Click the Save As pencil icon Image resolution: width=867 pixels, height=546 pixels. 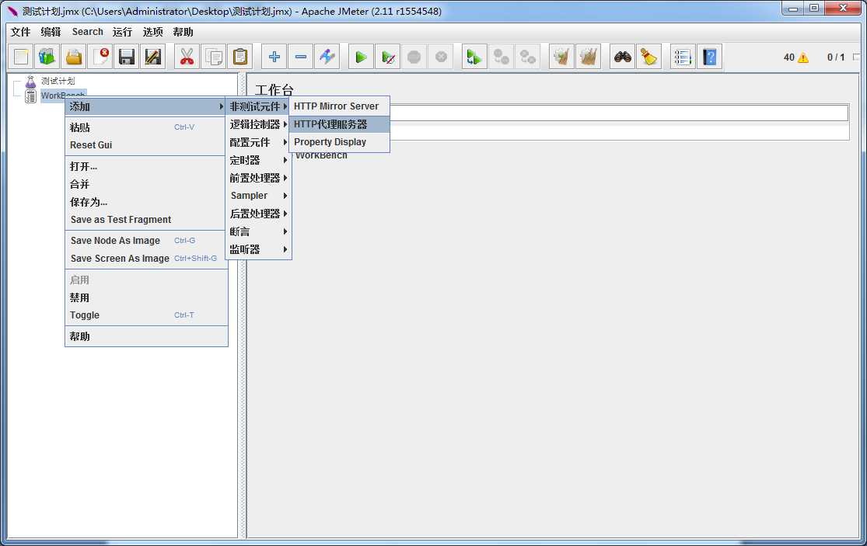(153, 57)
